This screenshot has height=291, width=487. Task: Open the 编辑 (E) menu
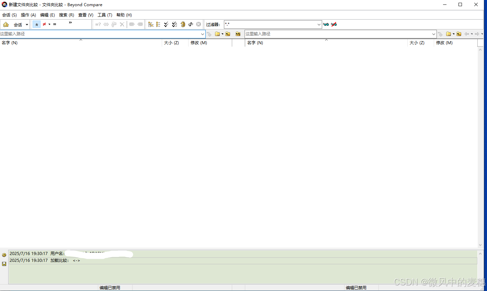pos(47,15)
